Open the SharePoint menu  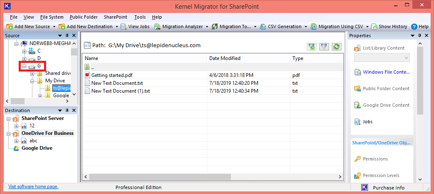tap(115, 17)
